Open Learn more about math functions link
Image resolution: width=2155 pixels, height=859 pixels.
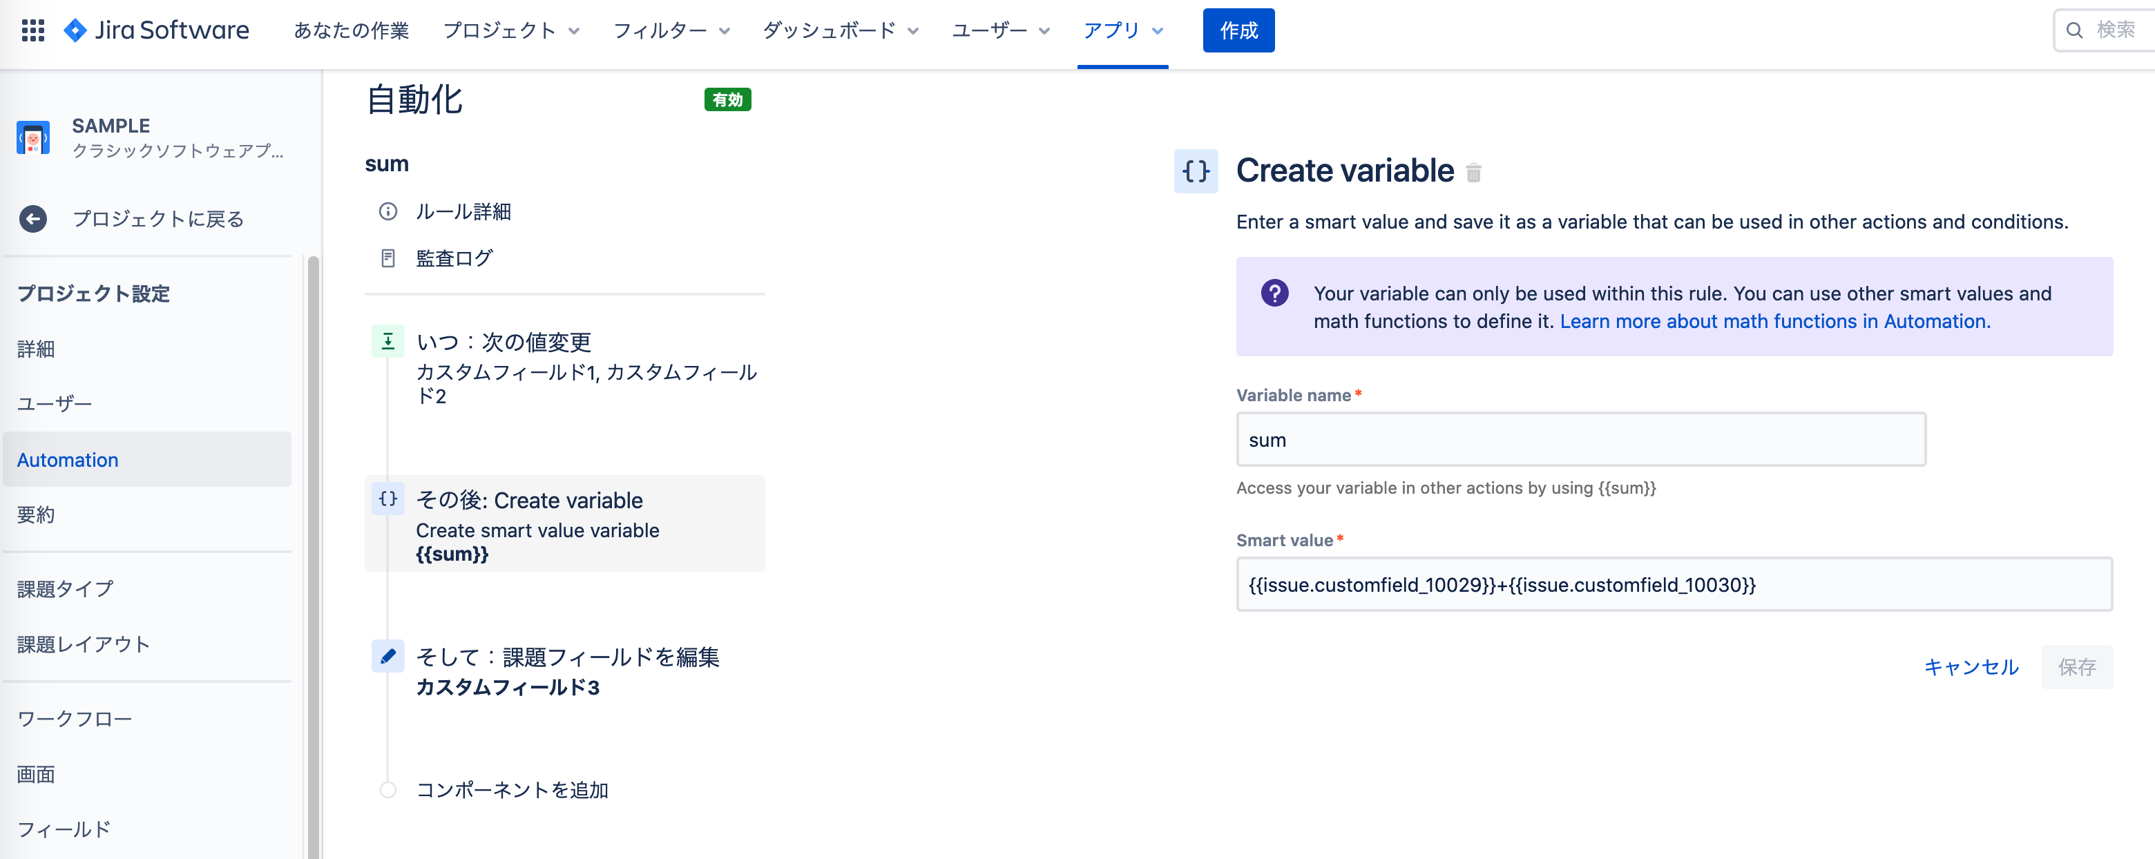1774,321
